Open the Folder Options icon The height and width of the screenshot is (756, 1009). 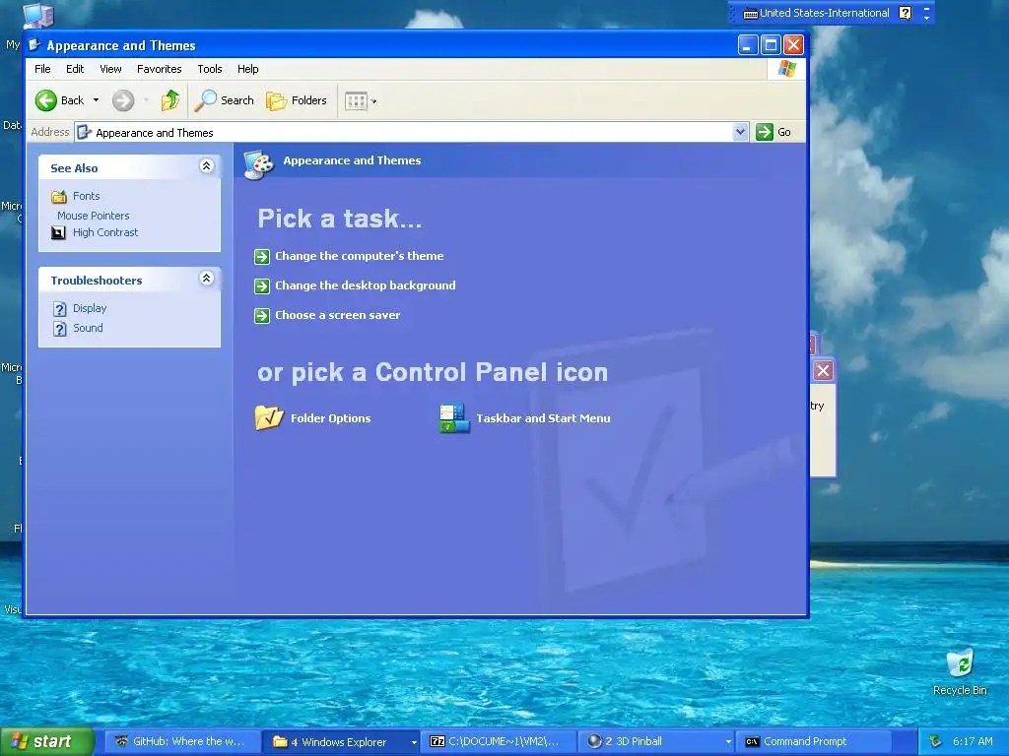[269, 417]
